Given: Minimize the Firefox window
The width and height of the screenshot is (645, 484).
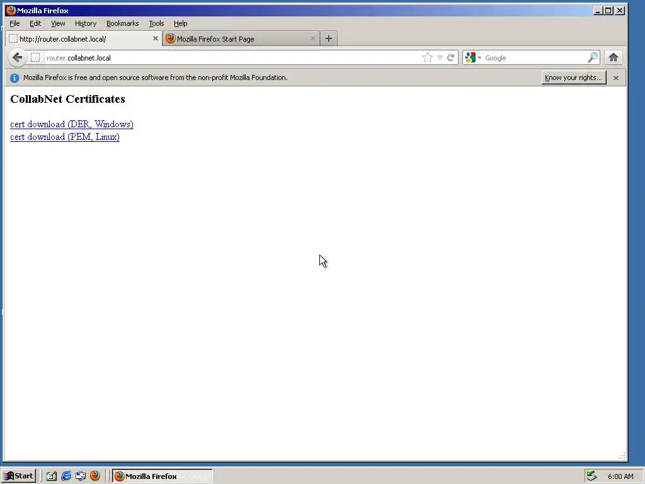Looking at the screenshot, I should click(598, 11).
